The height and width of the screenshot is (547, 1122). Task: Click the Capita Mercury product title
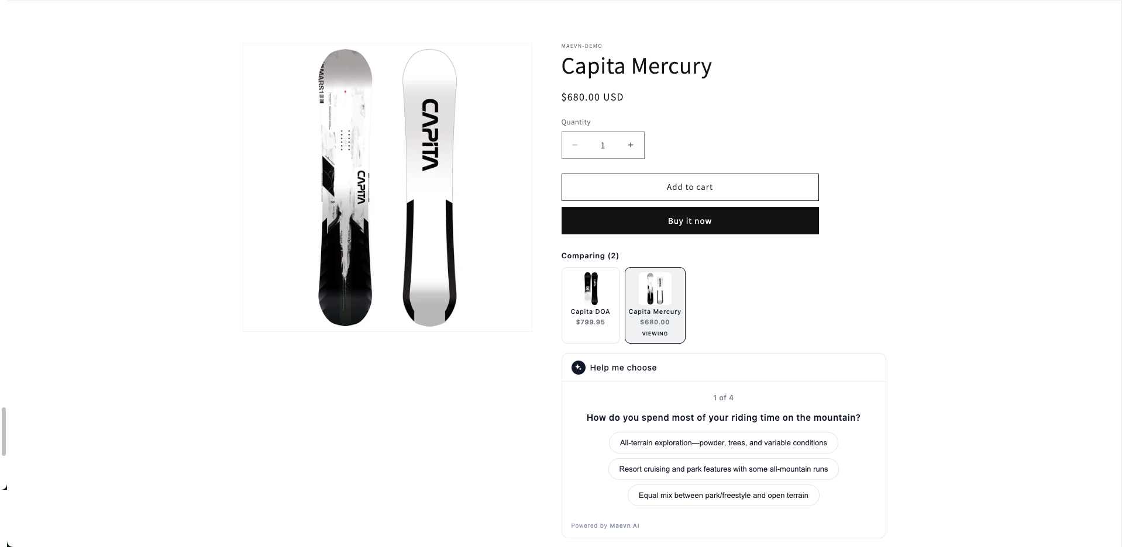coord(636,66)
